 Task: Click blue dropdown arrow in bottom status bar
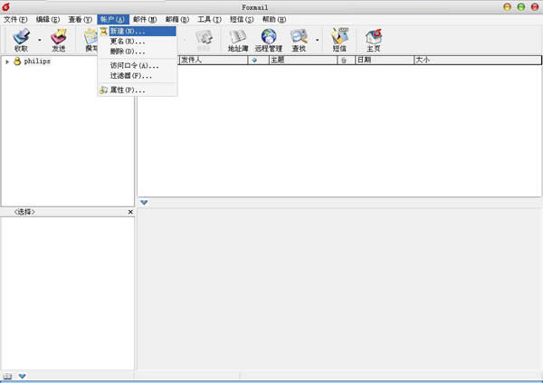point(23,376)
